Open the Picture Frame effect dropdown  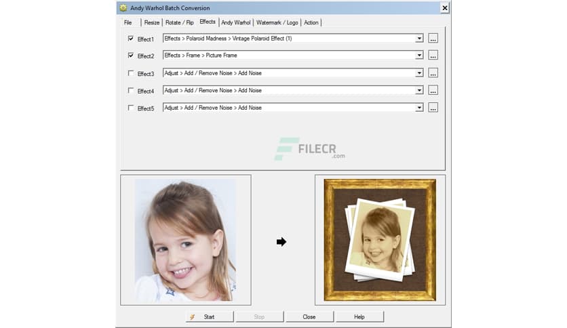pos(419,56)
